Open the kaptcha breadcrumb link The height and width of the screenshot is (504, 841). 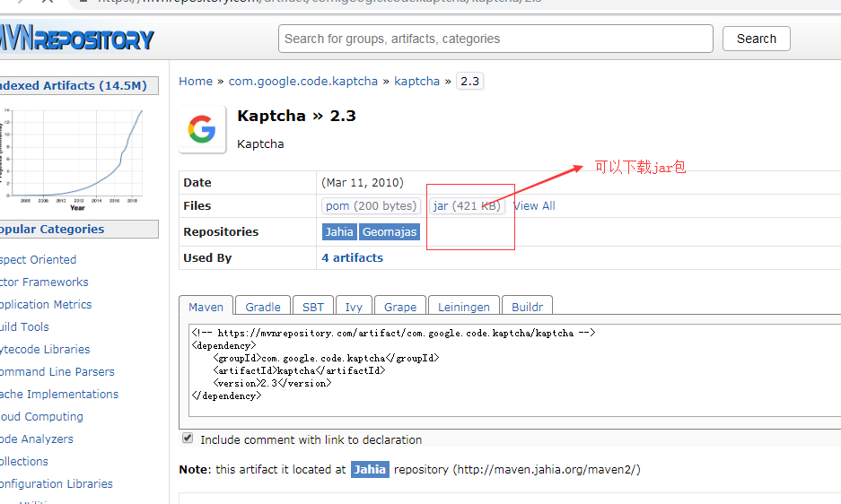(416, 81)
